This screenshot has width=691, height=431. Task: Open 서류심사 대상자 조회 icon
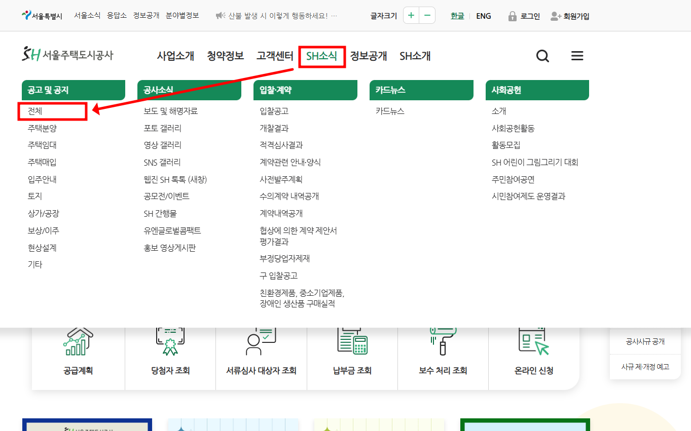261,341
